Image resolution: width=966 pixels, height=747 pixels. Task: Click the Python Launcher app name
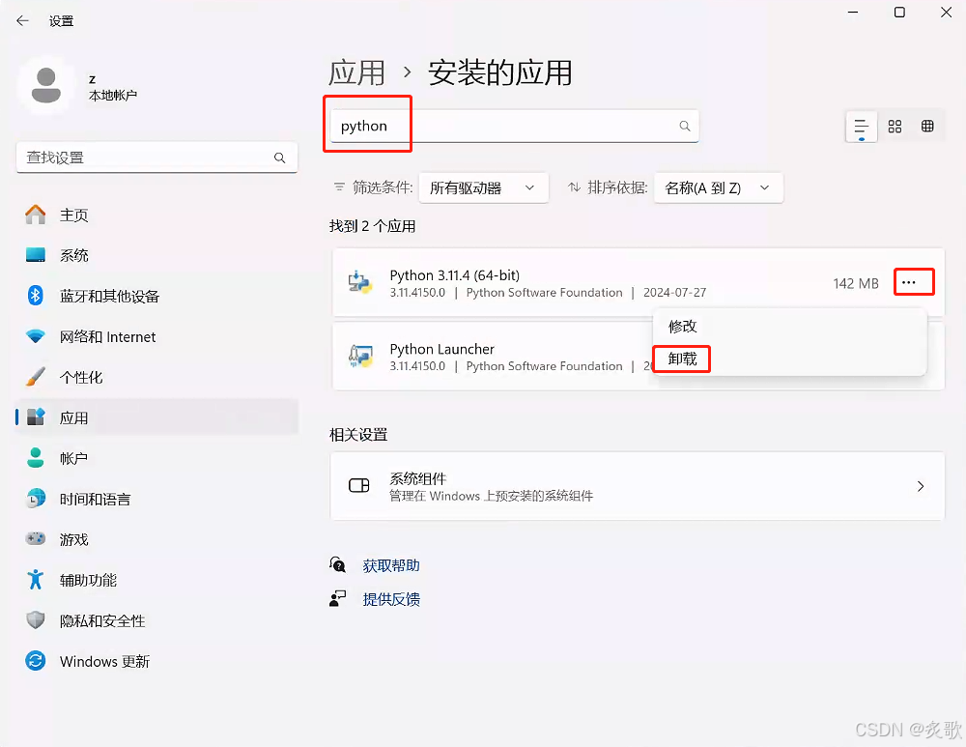pyautogui.click(x=441, y=349)
